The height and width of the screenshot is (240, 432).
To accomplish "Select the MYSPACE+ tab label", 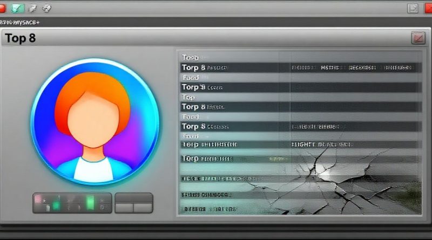I will (x=19, y=22).
